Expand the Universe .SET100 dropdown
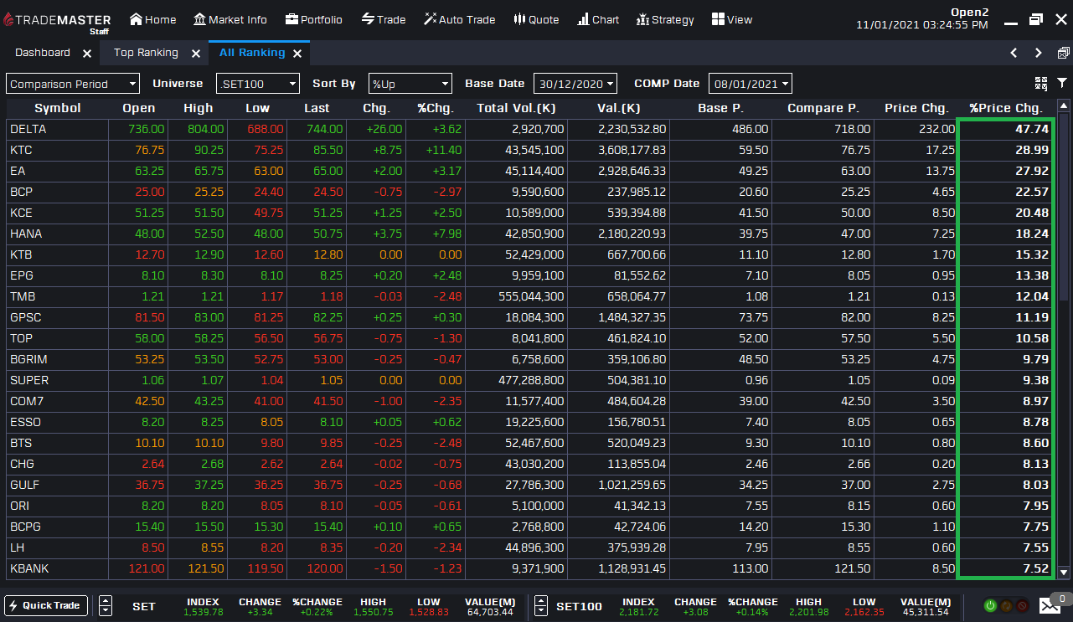Viewport: 1073px width, 622px height. [258, 84]
